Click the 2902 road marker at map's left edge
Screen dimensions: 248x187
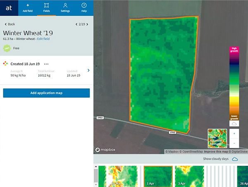click(x=100, y=118)
